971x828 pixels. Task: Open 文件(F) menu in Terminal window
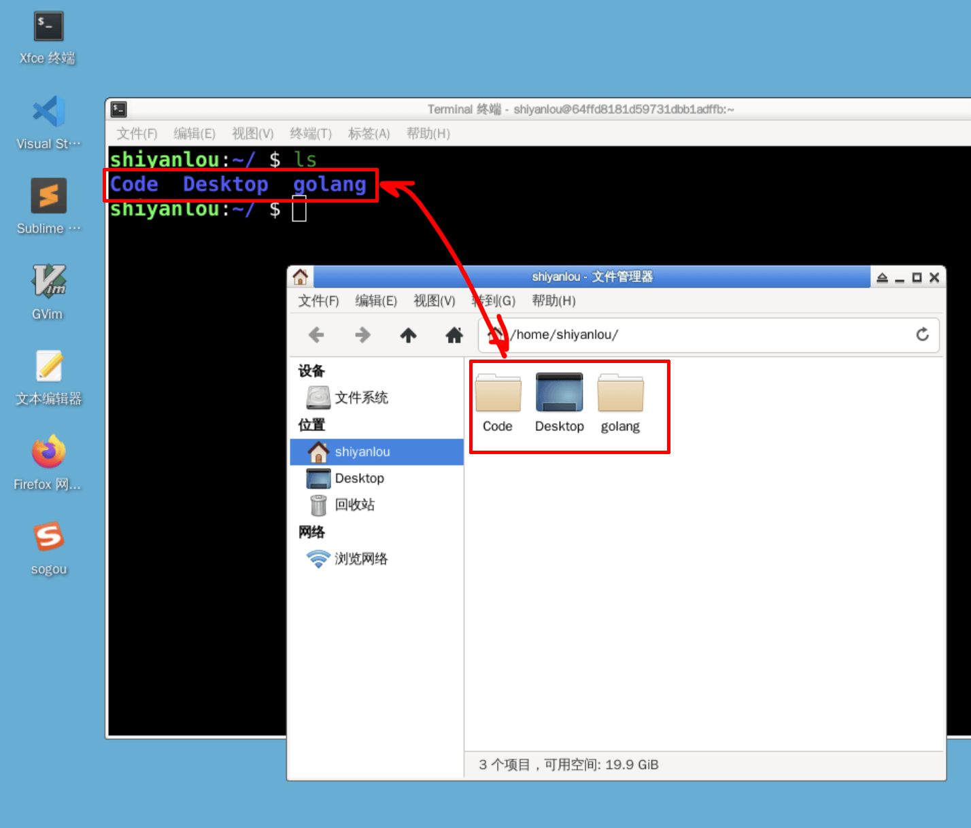coord(137,133)
